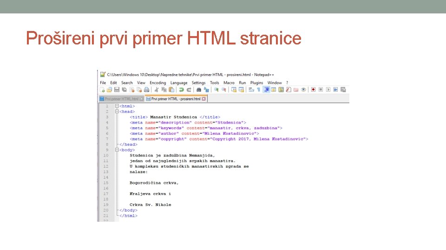Open the Edit menu
The width and height of the screenshot is (446, 250).
(113, 83)
